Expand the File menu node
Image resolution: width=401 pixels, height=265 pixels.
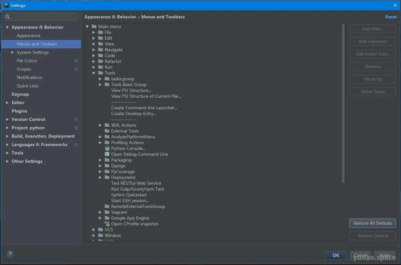point(93,32)
